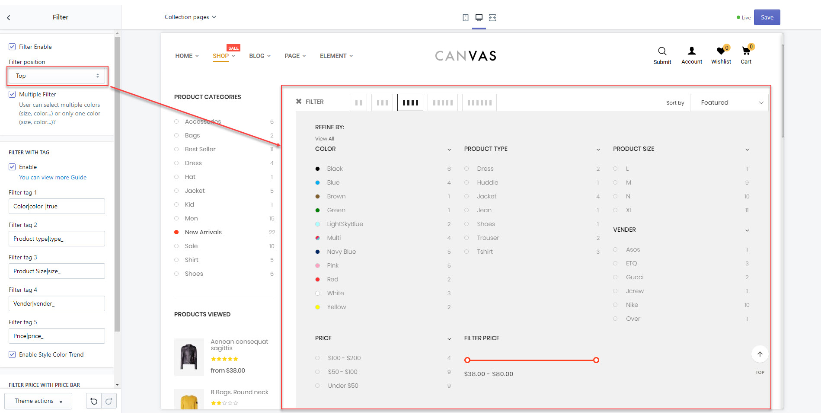Select $100 - $200 price range
The width and height of the screenshot is (821, 418).
pos(344,358)
